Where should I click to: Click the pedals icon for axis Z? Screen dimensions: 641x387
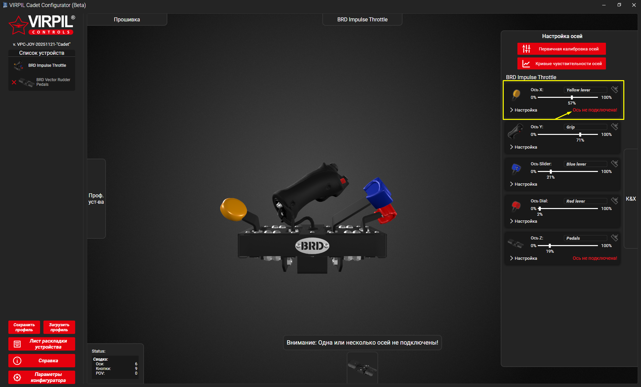click(515, 243)
